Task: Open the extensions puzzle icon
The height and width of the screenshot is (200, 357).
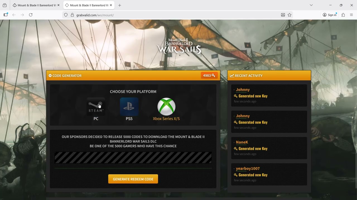Action: coord(343,15)
